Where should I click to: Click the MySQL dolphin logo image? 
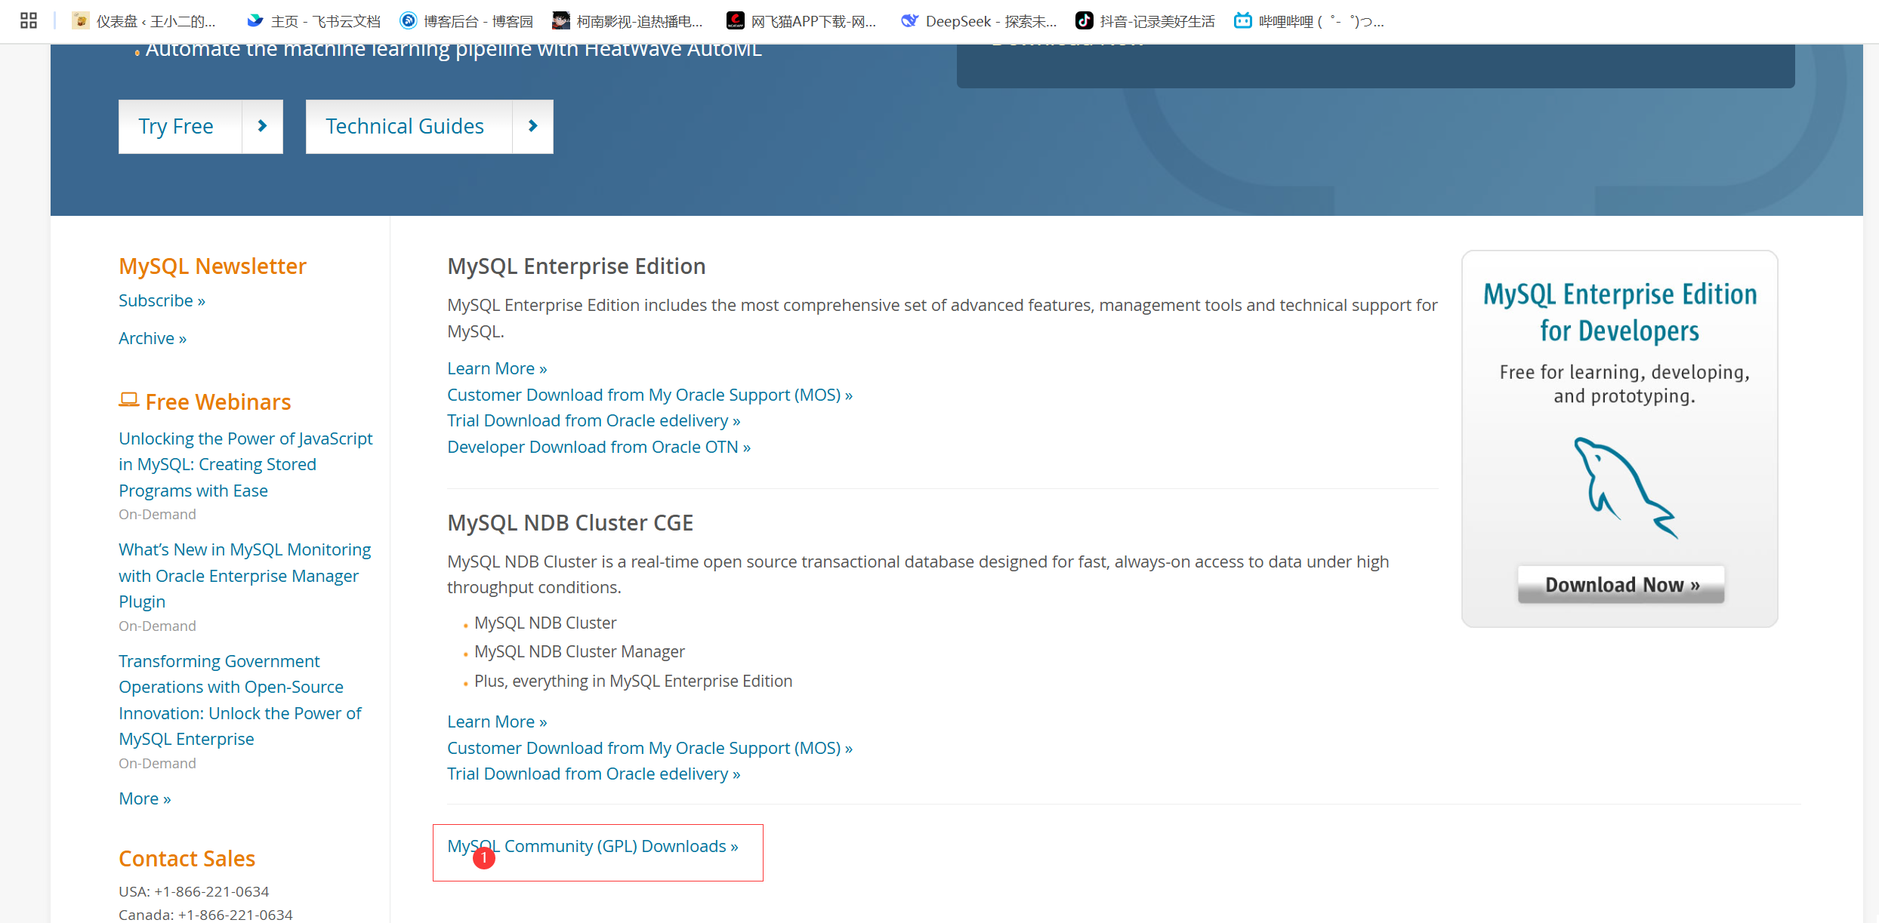(x=1624, y=487)
